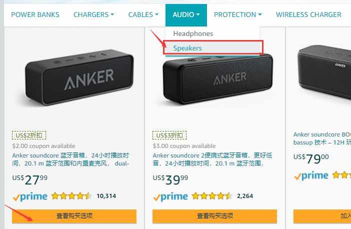
Task: Select Speakers in the Audio submenu
Action: [187, 48]
